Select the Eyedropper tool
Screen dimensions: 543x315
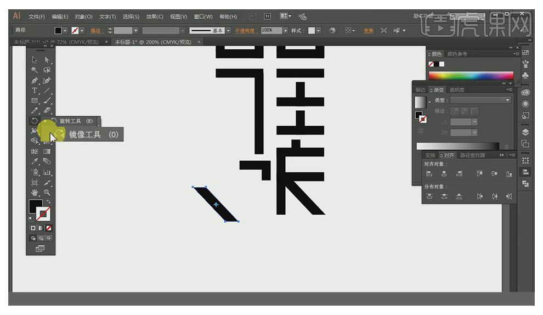tap(35, 161)
